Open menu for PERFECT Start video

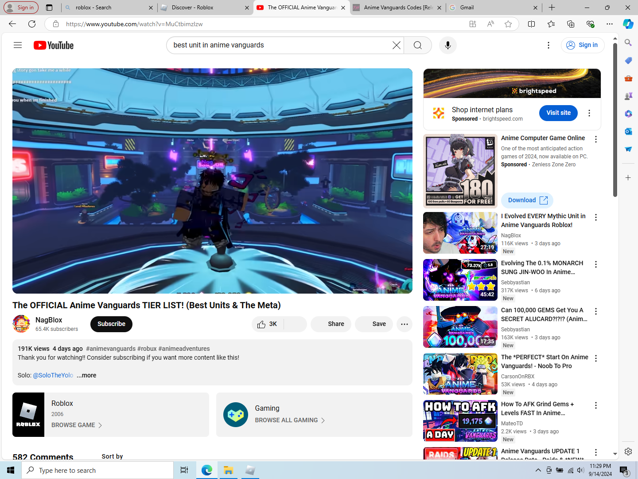tap(596, 358)
